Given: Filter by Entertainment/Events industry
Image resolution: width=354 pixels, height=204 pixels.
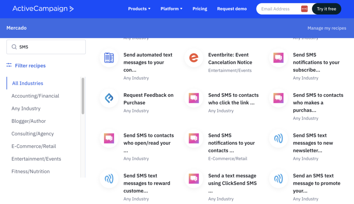Looking at the screenshot, I should [x=36, y=159].
